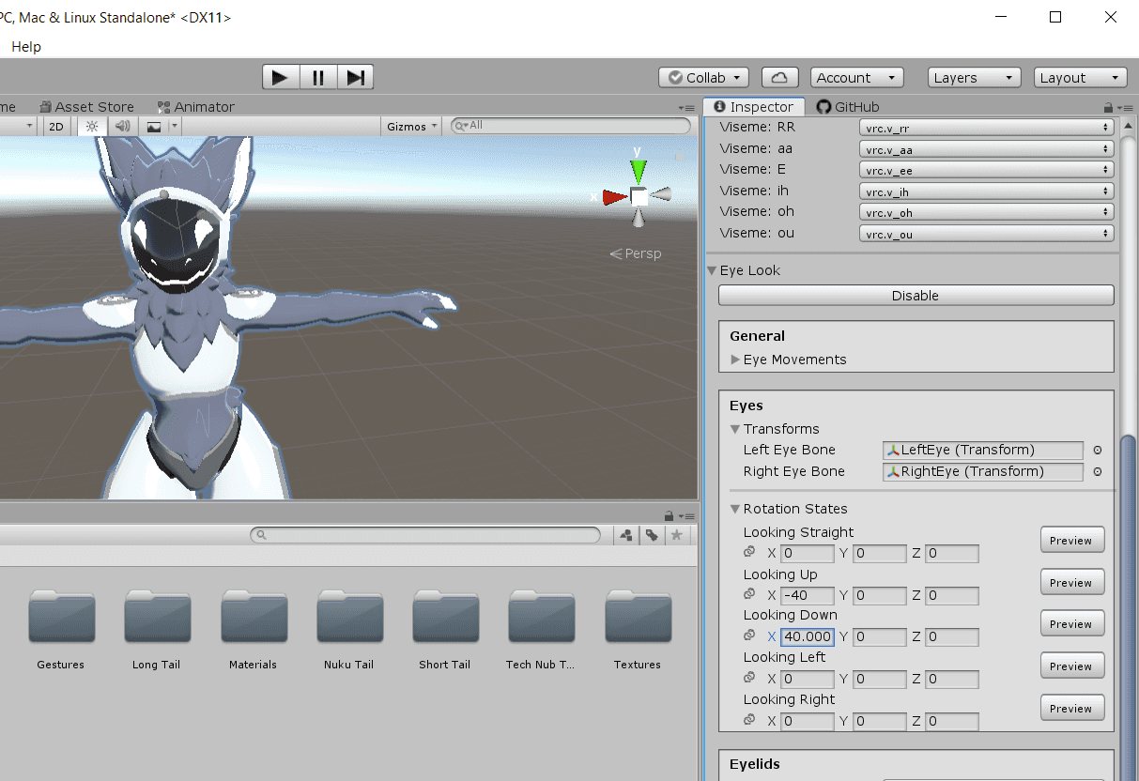Click the Pause button in the toolbar
Viewport: 1139px width, 781px height.
(x=318, y=78)
